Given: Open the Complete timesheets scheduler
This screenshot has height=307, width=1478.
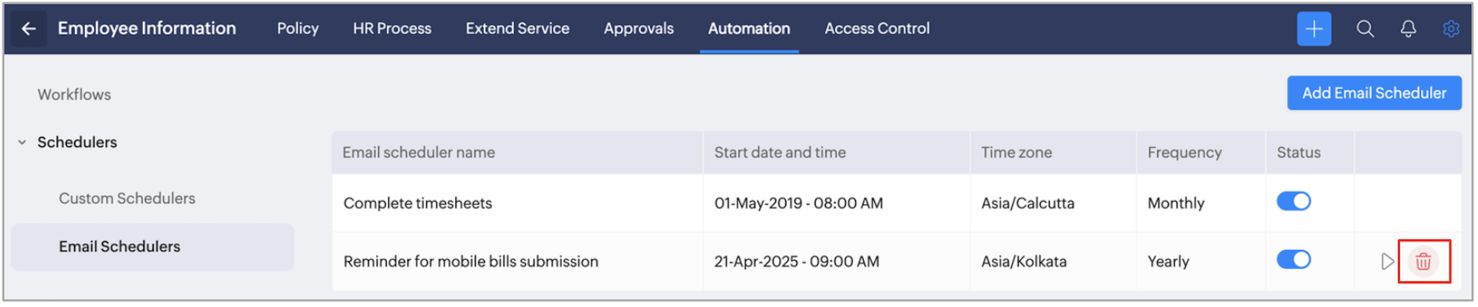Looking at the screenshot, I should [x=417, y=203].
